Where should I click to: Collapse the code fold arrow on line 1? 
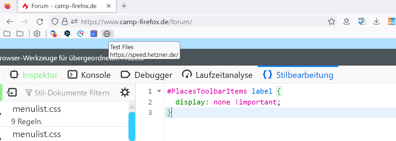(x=159, y=91)
